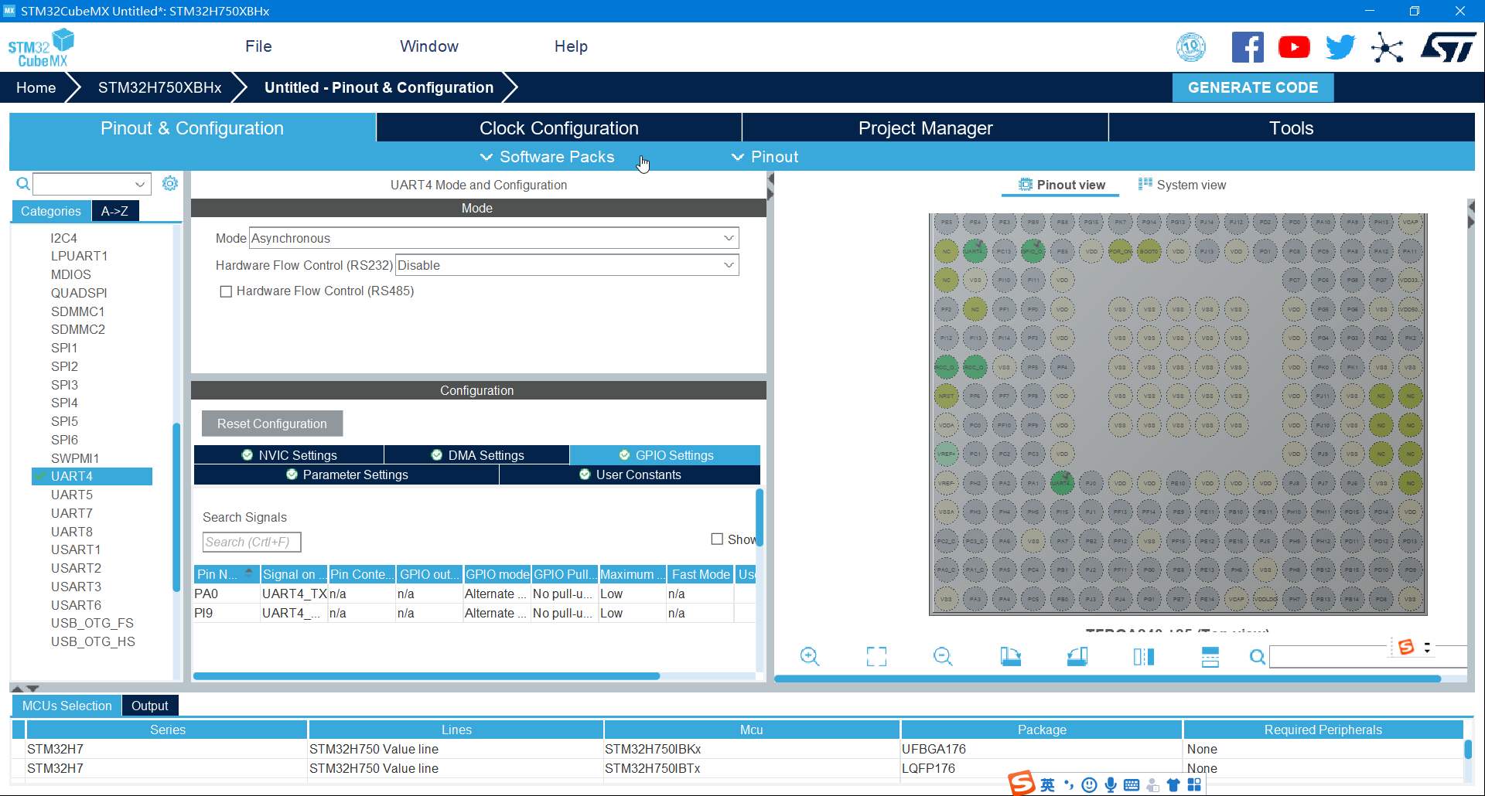This screenshot has height=796, width=1485.
Task: Select UART5 in the peripheral list
Action: 72,495
